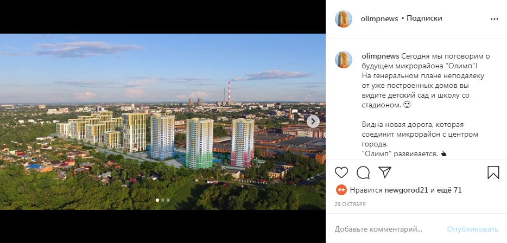Click the aerial buildings photo
This screenshot has height=243, width=507.
[x=163, y=122]
